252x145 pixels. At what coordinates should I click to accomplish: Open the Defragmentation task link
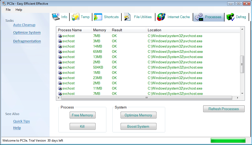tap(27, 41)
